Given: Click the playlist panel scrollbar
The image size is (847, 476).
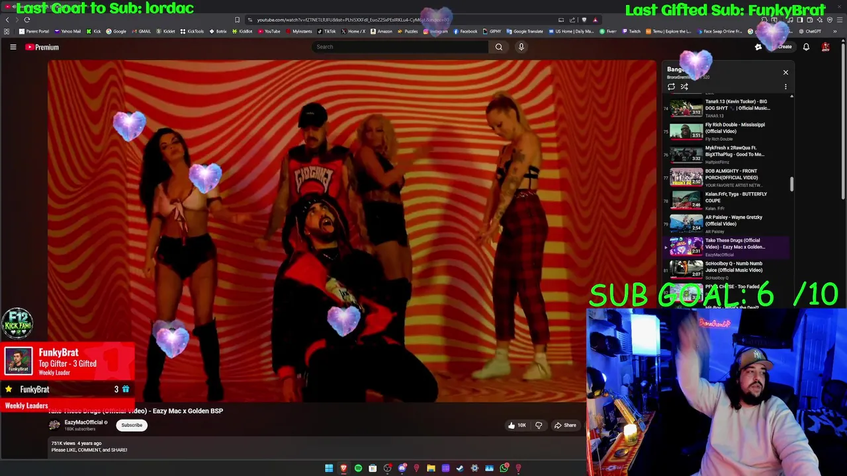Looking at the screenshot, I should point(791,184).
